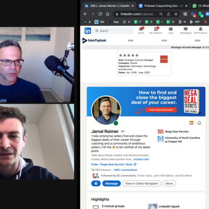Open the S spreadsheet bookmark
The width and height of the screenshot is (209, 209).
[x=148, y=22]
